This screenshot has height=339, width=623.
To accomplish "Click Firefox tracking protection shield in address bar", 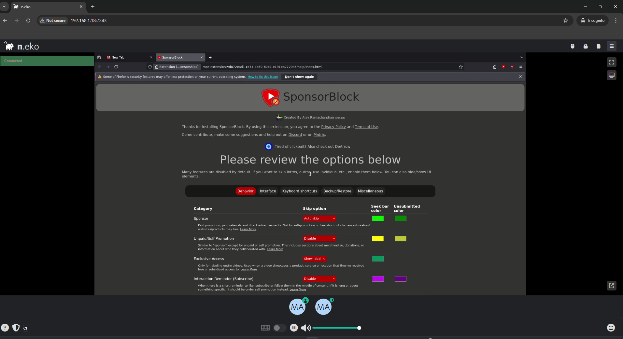I will 150,67.
